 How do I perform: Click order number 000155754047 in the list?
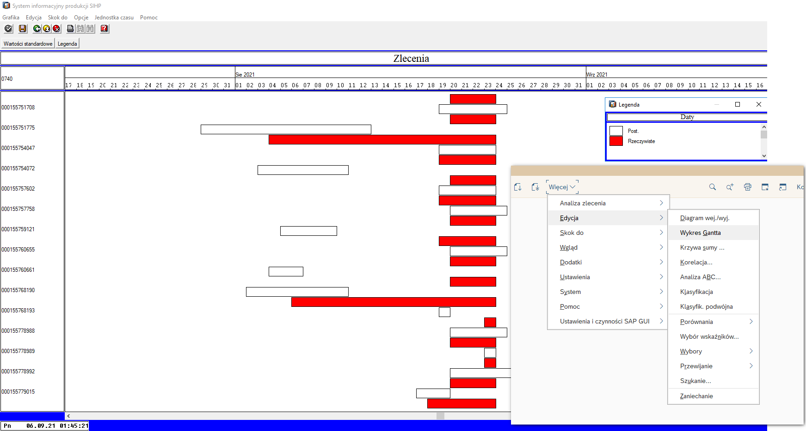(x=18, y=148)
